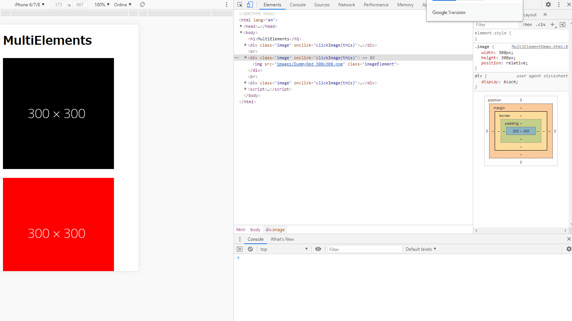
Task: Collapse the selected div image node
Action: [x=245, y=58]
